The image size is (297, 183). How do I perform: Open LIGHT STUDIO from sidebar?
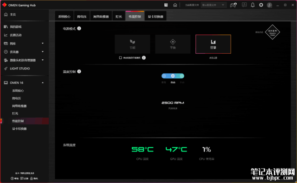pos(20,69)
